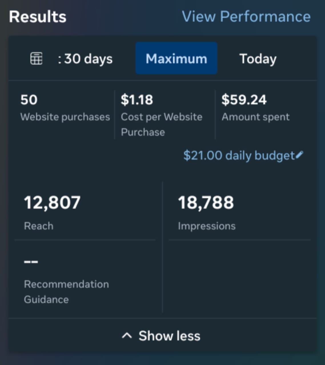Switch to the Maximum tab
Screen dimensions: 325x365
(x=176, y=58)
